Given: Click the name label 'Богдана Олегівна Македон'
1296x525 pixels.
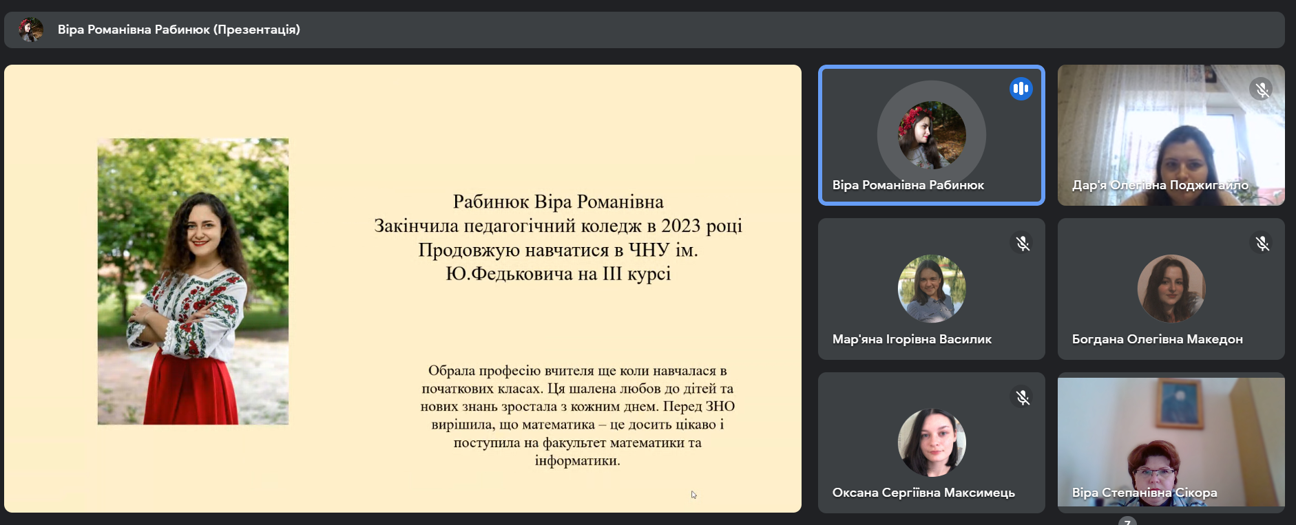Looking at the screenshot, I should (x=1157, y=339).
